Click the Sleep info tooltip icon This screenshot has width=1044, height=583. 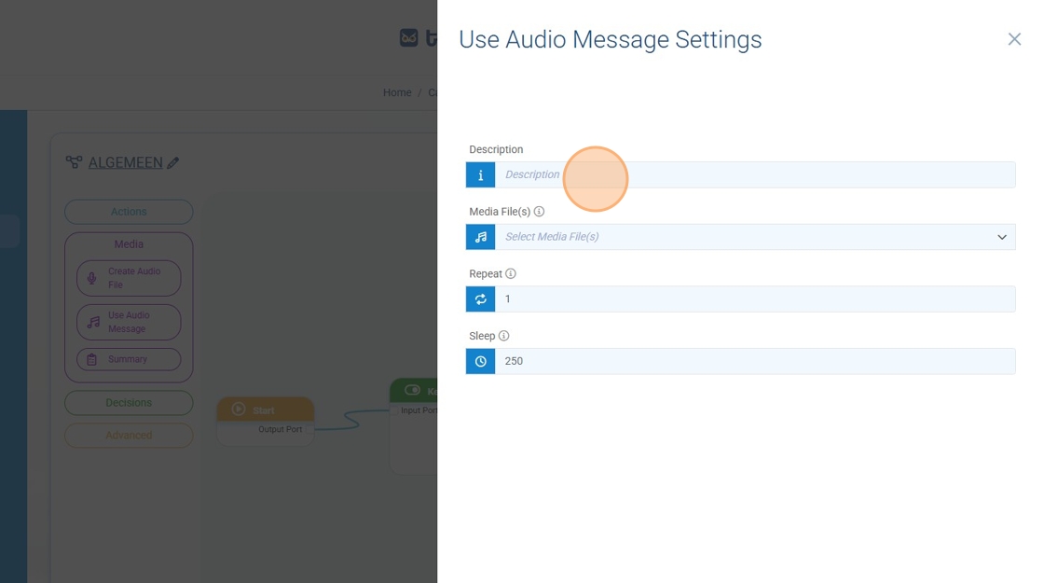tap(503, 336)
